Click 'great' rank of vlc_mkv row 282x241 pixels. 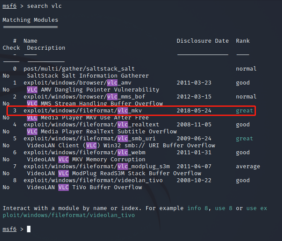(245, 111)
